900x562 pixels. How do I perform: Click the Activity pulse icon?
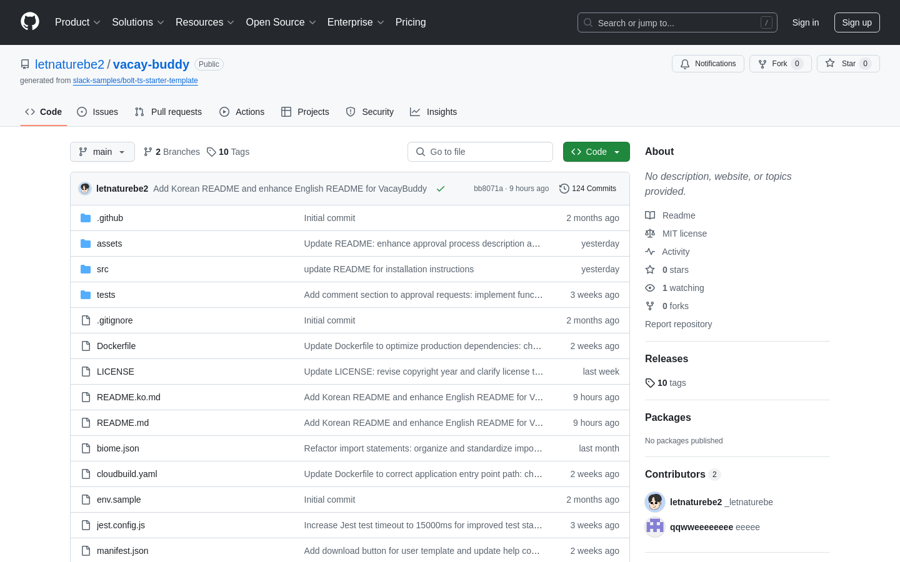point(650,252)
